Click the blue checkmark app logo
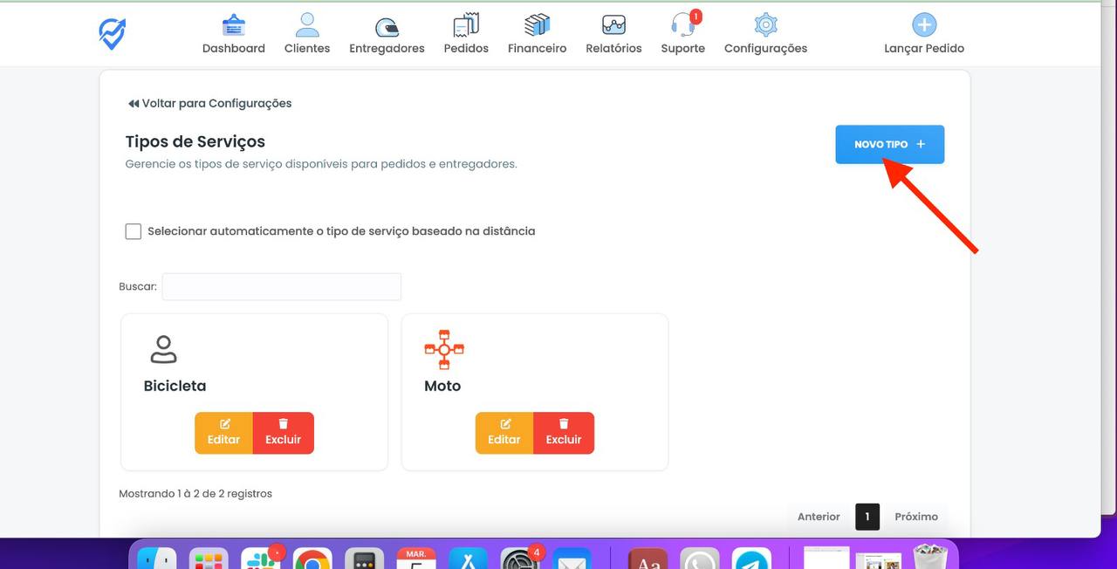1117x569 pixels. click(x=112, y=31)
